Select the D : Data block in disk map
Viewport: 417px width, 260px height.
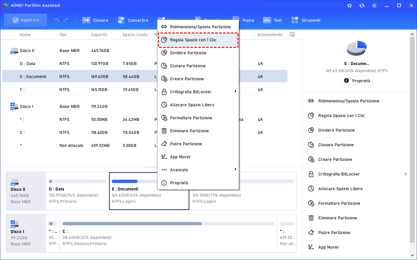[78, 191]
